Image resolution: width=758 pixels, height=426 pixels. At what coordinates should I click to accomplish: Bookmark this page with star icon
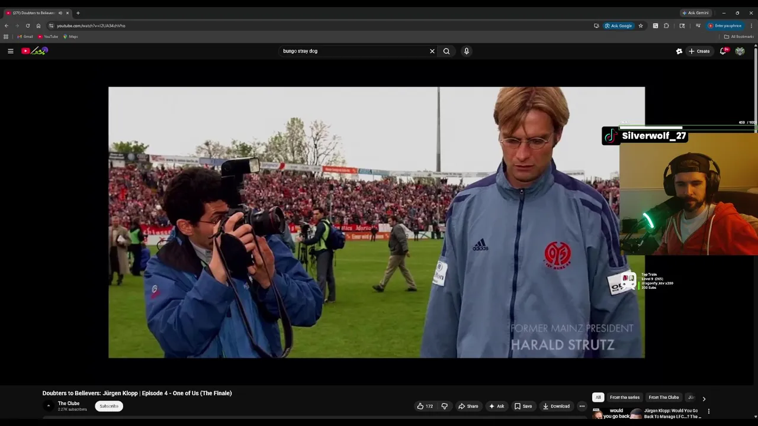[641, 25]
